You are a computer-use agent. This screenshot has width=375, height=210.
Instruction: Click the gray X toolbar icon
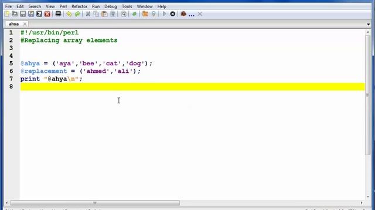coord(200,14)
